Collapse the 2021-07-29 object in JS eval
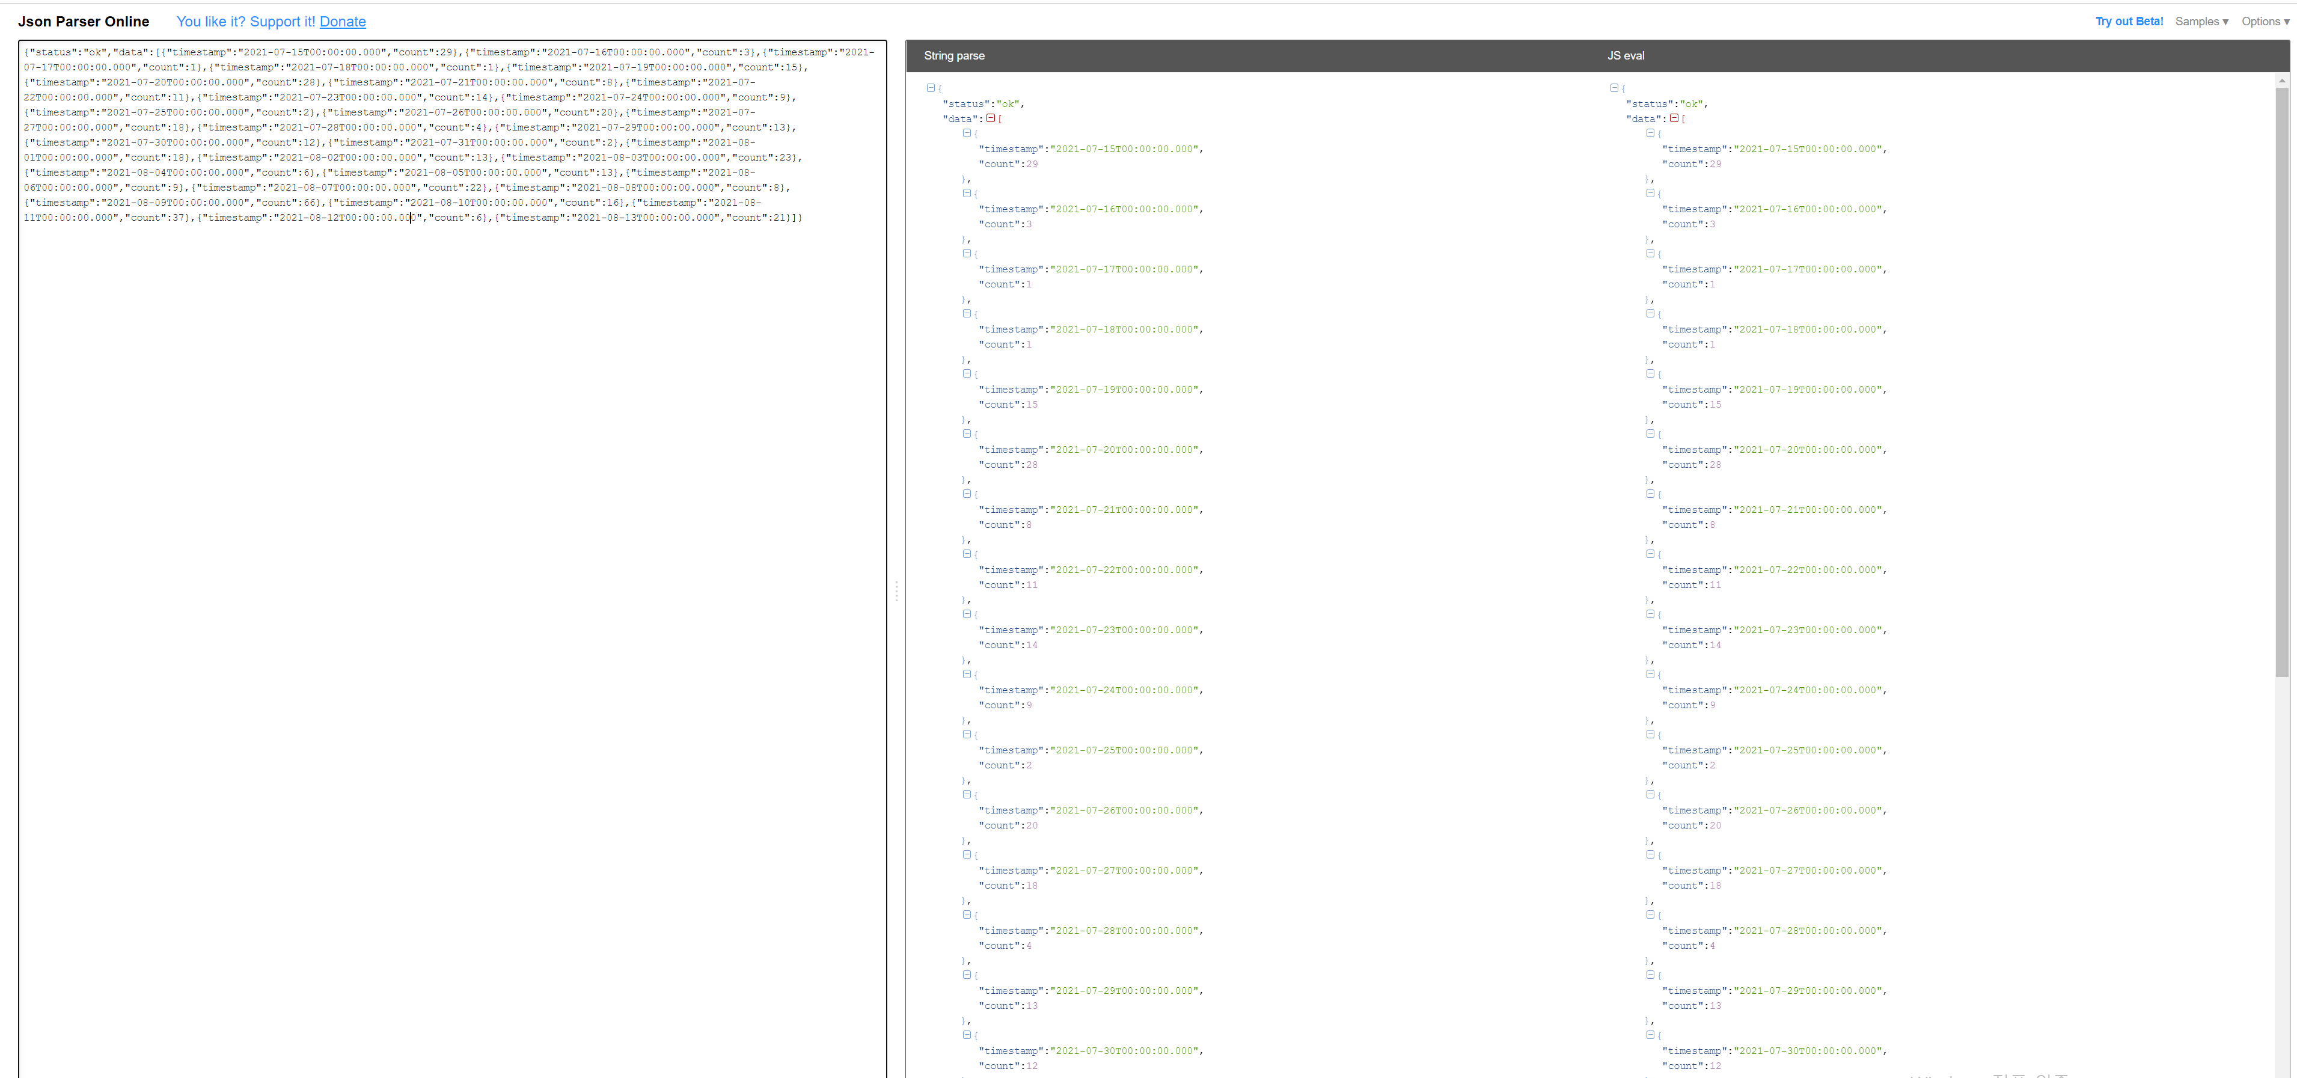 [x=1651, y=975]
